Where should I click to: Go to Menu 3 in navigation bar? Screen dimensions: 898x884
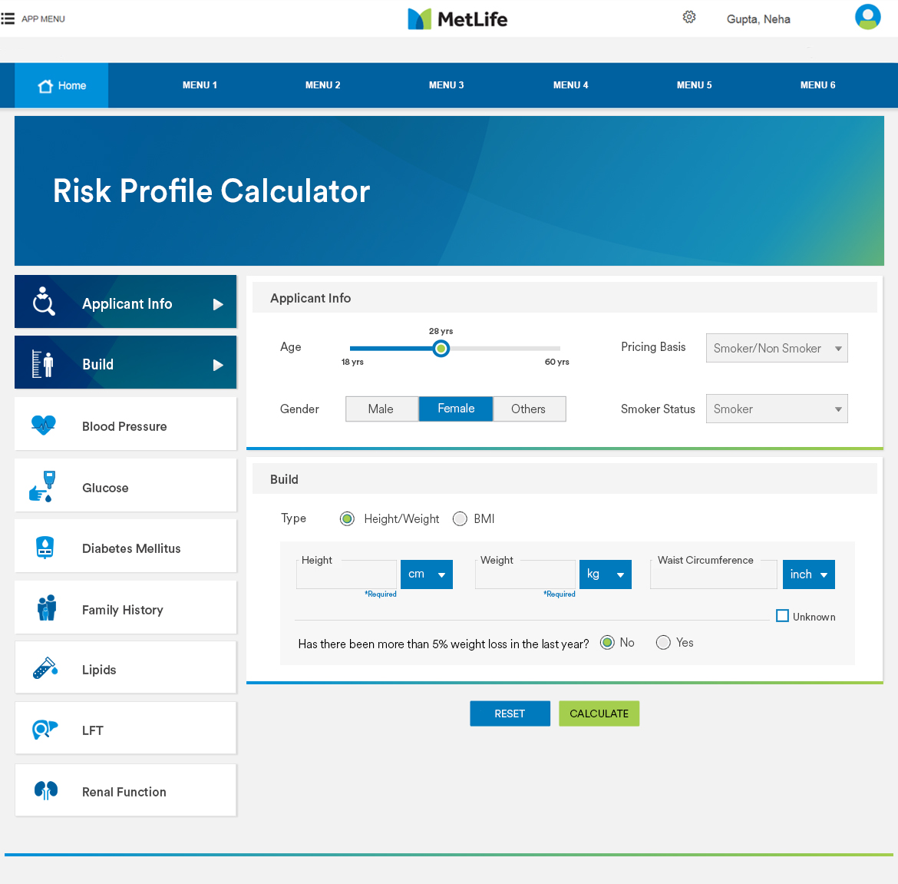446,85
